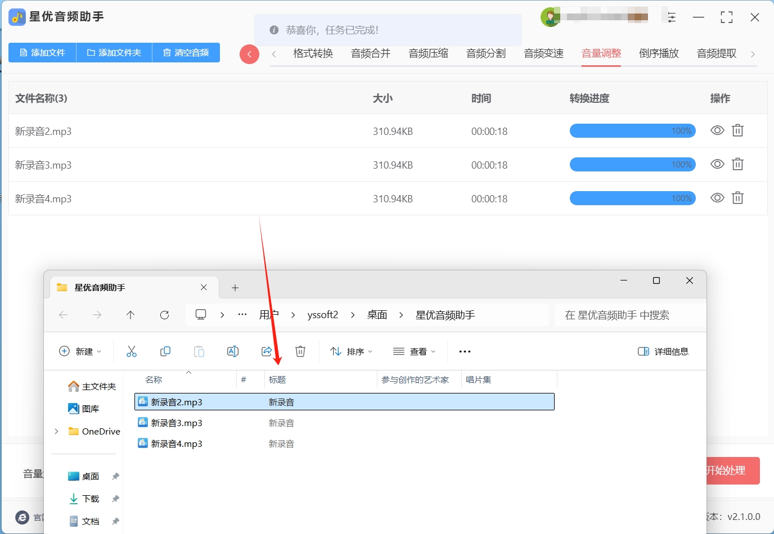Screen dimensions: 774x534
Task: Click the progress bar of 新录音4.mp3
Action: 633,198
